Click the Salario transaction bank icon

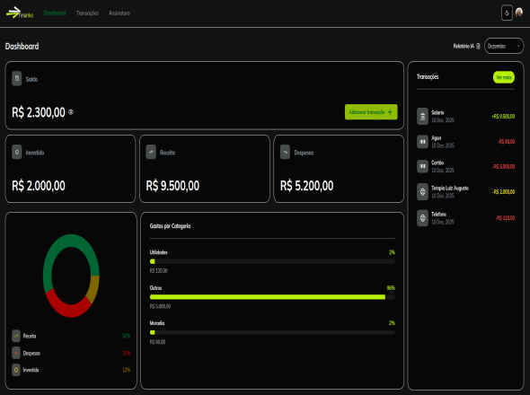click(422, 117)
